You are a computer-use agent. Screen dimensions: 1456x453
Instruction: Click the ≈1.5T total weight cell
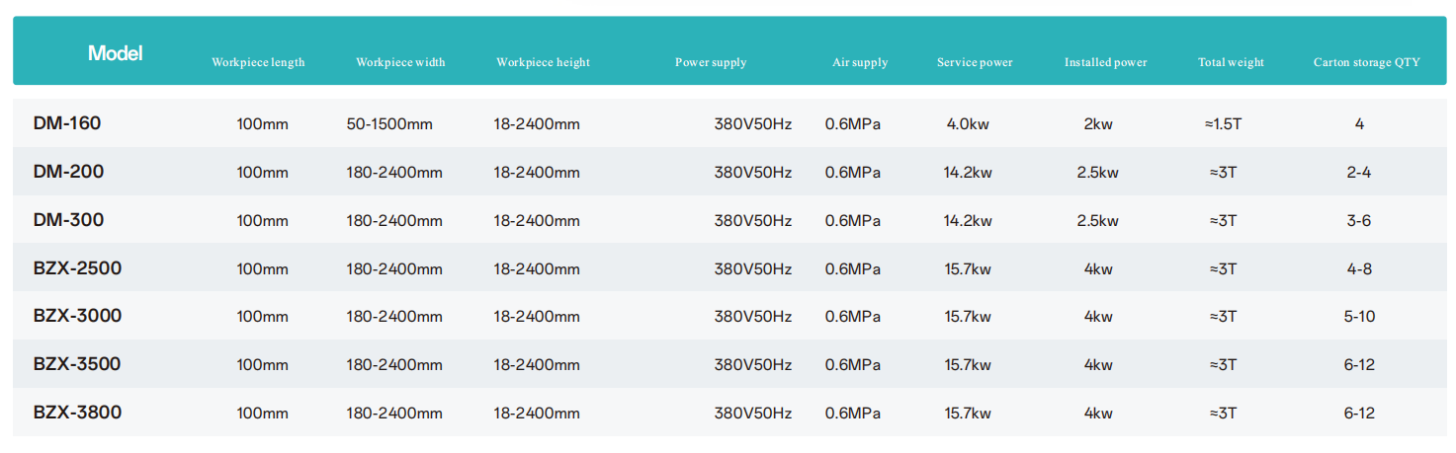[x=1223, y=124]
